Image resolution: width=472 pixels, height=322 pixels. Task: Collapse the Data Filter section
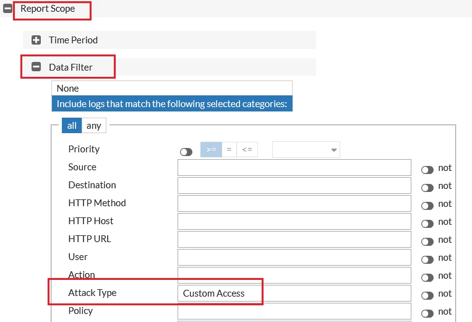tap(36, 67)
